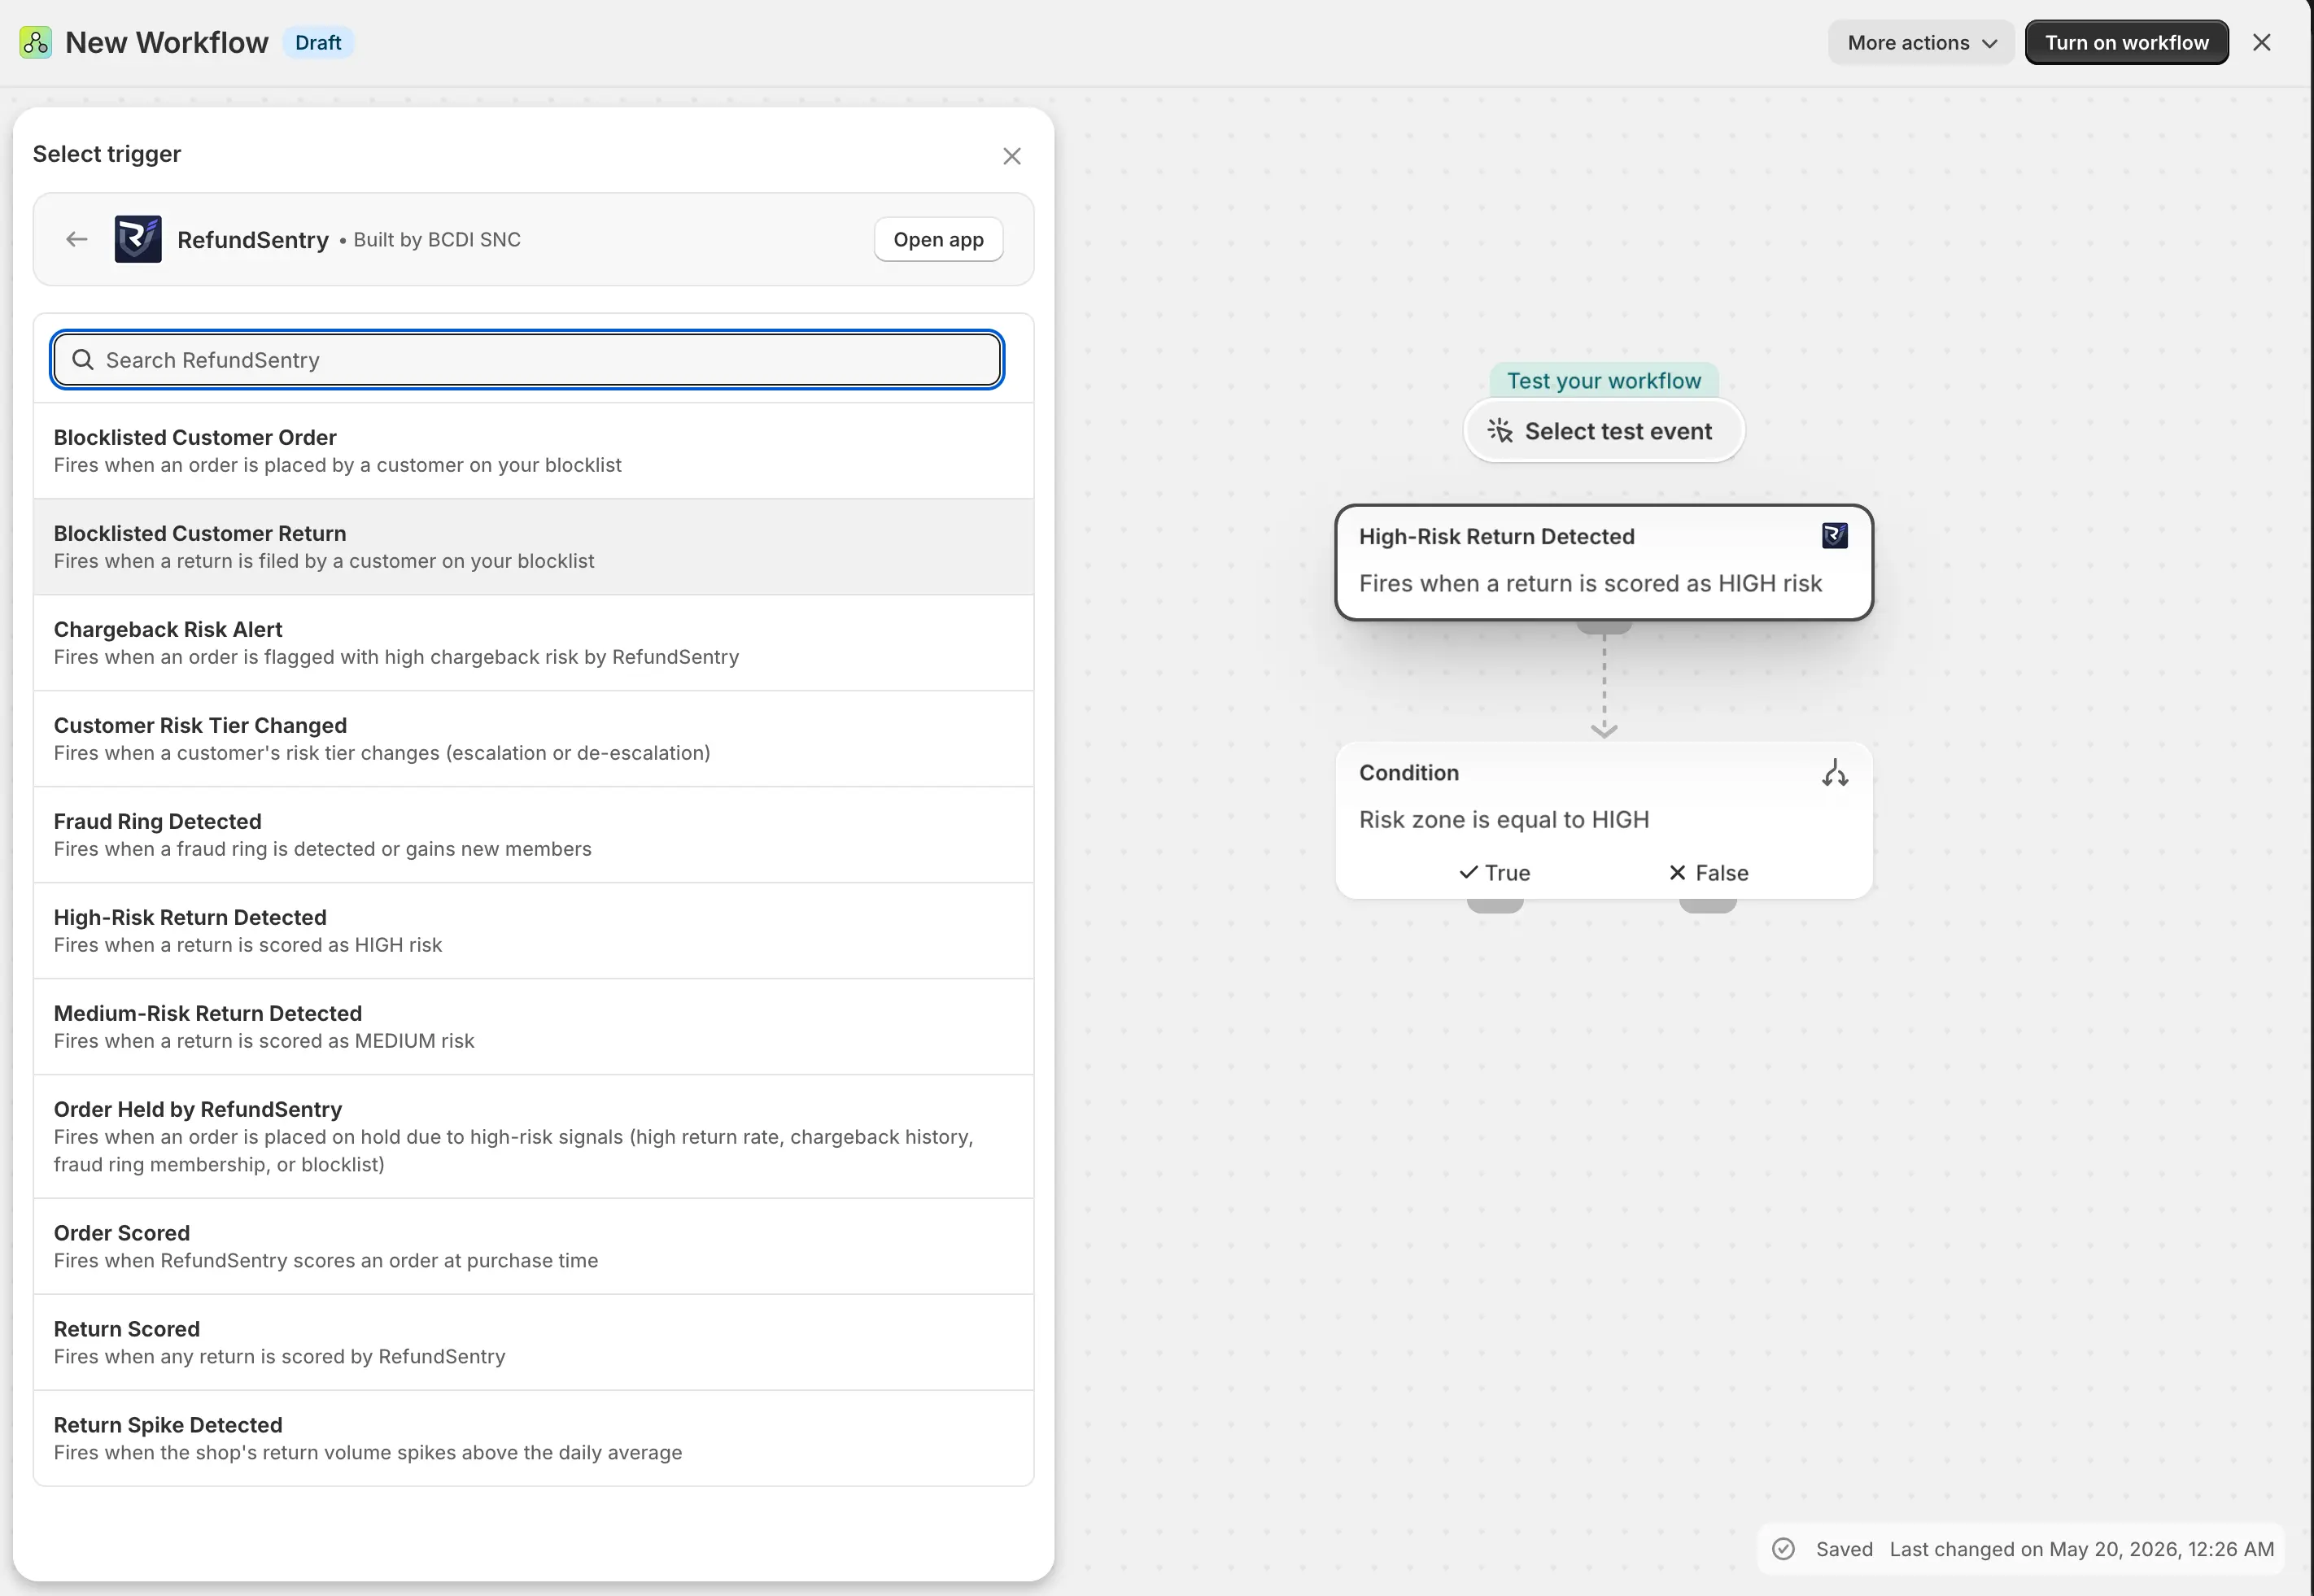Click the RefundSentry app name text
The height and width of the screenshot is (1596, 2314).
pyautogui.click(x=253, y=240)
